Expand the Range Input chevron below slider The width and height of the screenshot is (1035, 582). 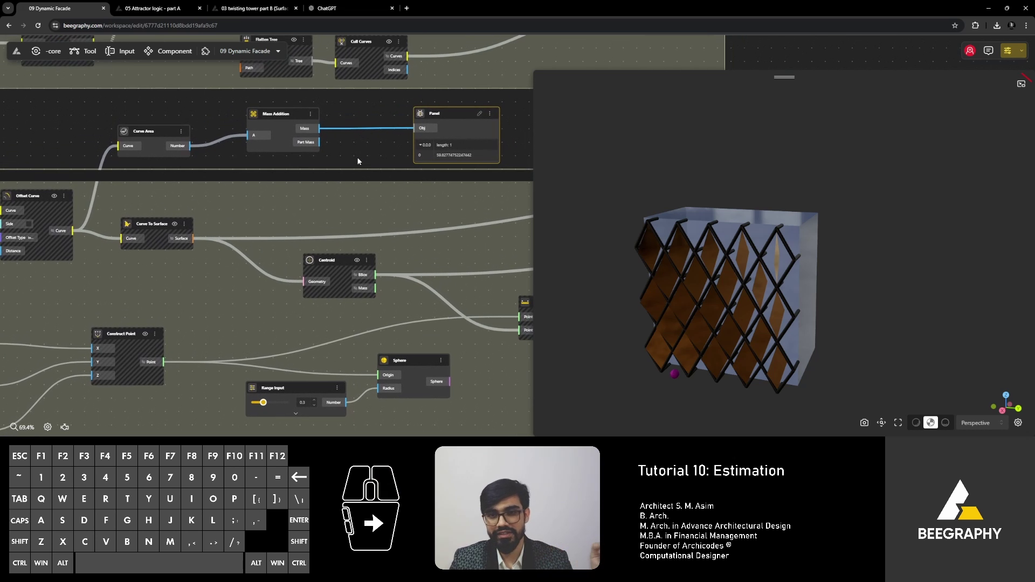pyautogui.click(x=295, y=413)
